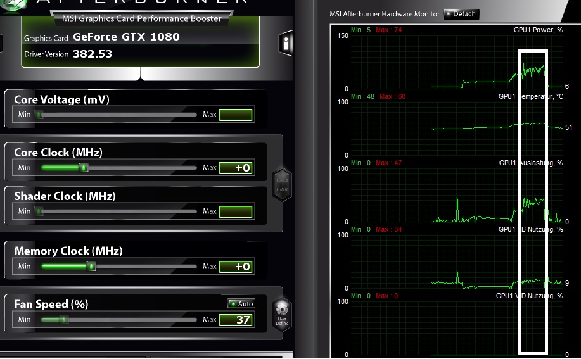Image resolution: width=581 pixels, height=359 pixels.
Task: Detach the Hardware Monitor window
Action: pos(461,14)
